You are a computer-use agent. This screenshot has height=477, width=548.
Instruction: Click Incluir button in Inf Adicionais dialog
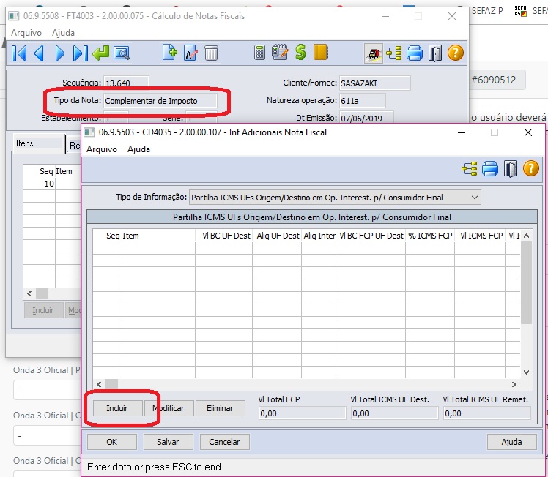(116, 408)
